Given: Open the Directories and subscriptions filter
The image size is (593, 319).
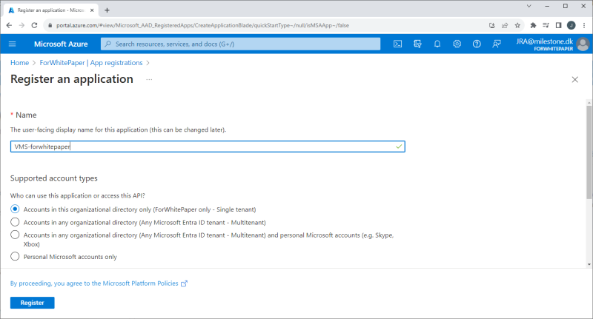Looking at the screenshot, I should [x=417, y=44].
